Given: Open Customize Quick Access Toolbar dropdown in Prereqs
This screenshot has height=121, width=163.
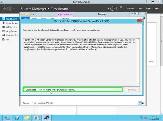Looking at the screenshot, I should click(34, 14).
